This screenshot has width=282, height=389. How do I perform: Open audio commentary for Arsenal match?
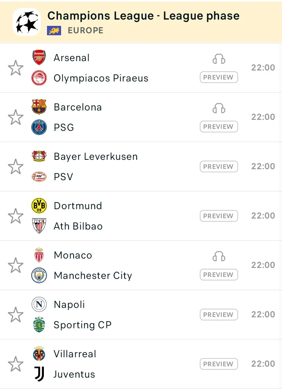coord(219,59)
